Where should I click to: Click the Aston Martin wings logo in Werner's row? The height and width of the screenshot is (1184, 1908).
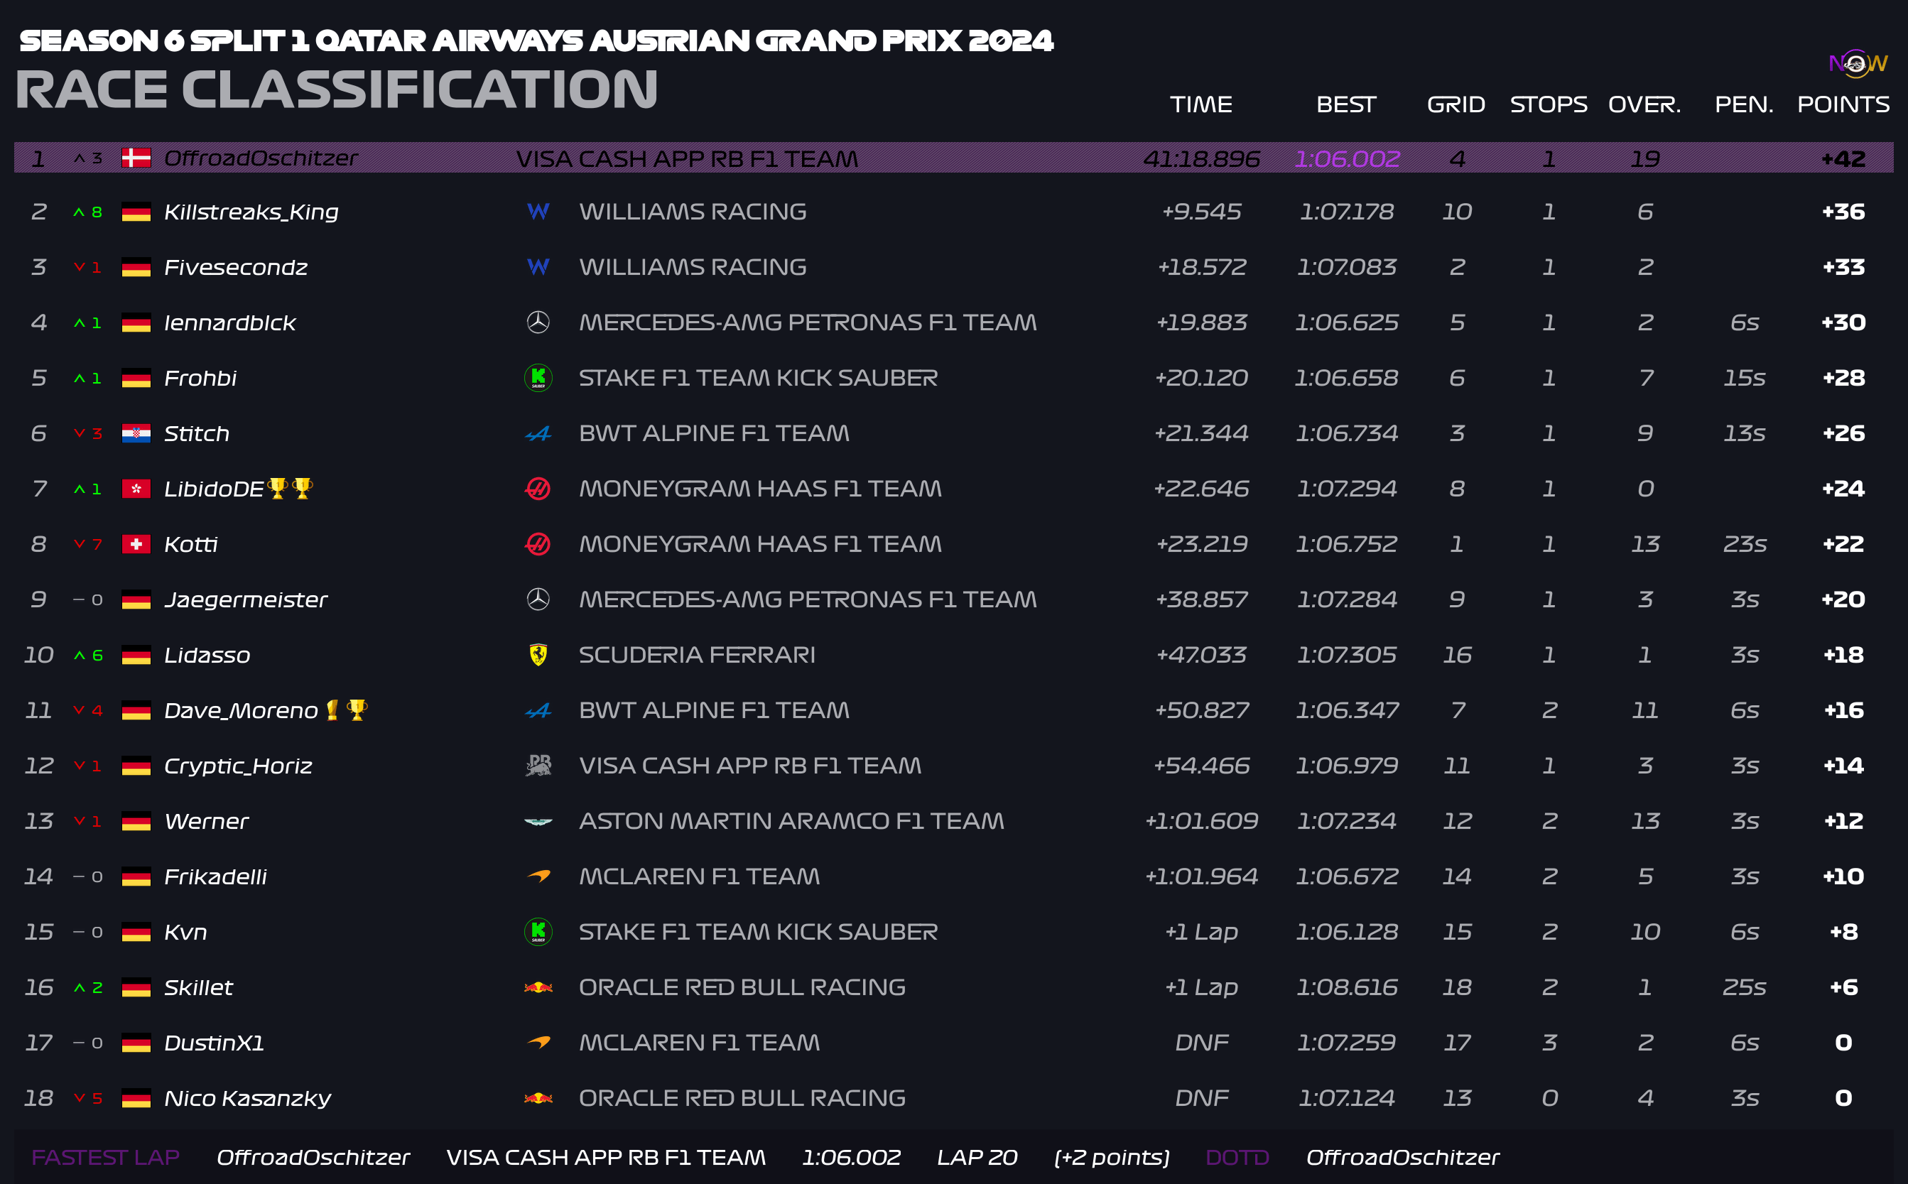(x=538, y=822)
